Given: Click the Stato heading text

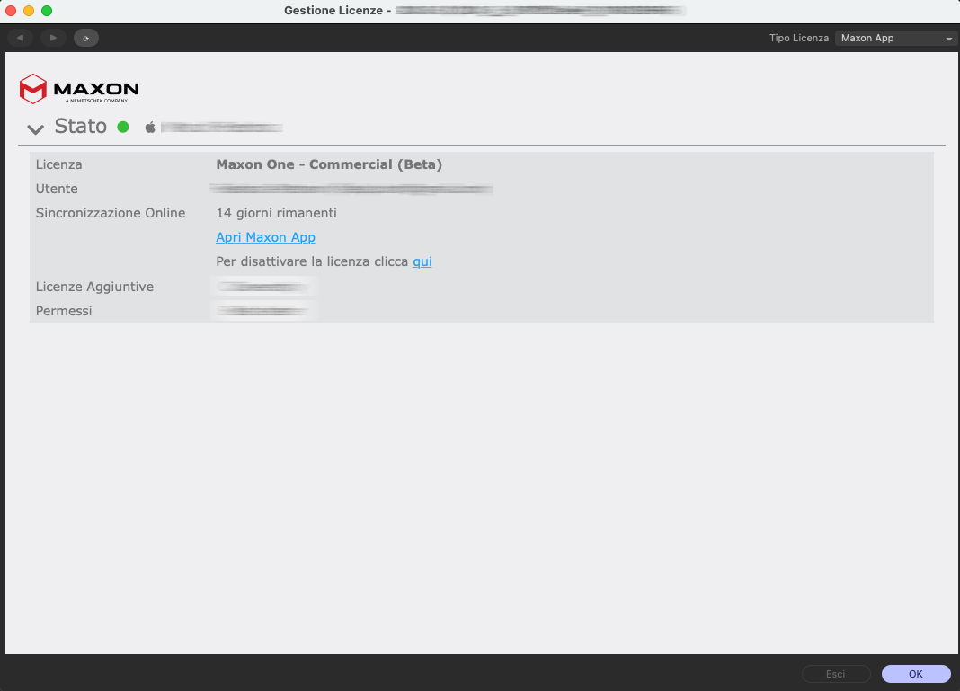Looking at the screenshot, I should pyautogui.click(x=80, y=126).
